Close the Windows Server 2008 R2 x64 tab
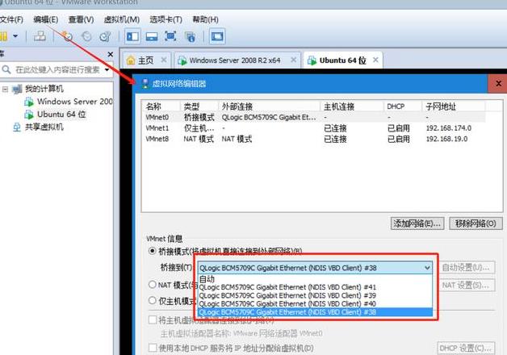The image size is (507, 355). pos(293,60)
